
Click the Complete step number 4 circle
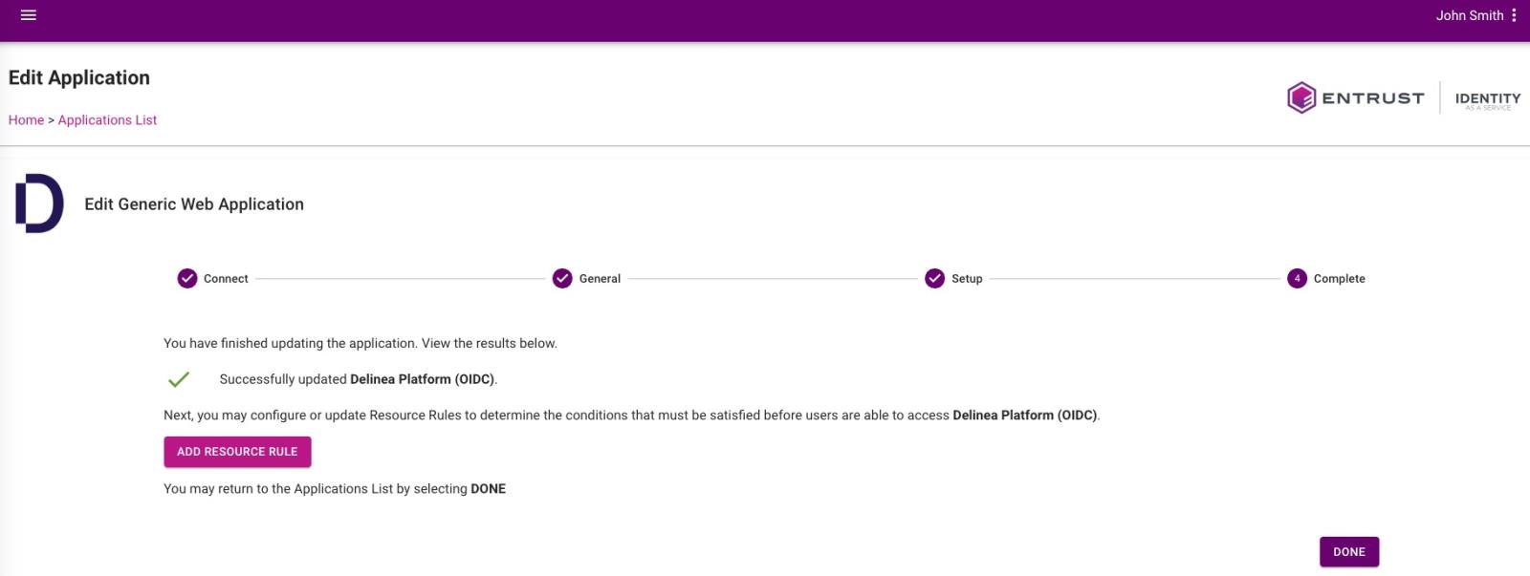click(1297, 279)
